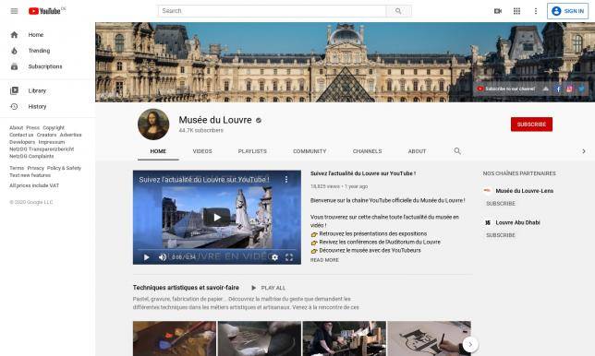Click Test new features link
This screenshot has width=595, height=356.
pyautogui.click(x=30, y=175)
